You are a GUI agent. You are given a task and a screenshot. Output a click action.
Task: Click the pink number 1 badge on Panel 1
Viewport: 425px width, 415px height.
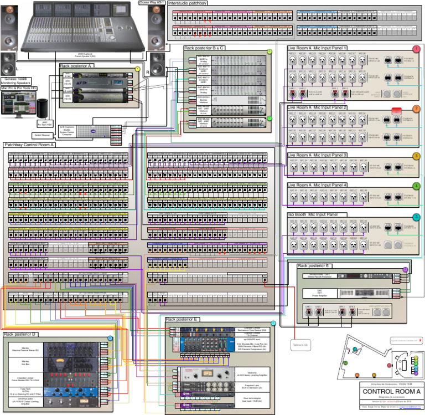coord(416,49)
